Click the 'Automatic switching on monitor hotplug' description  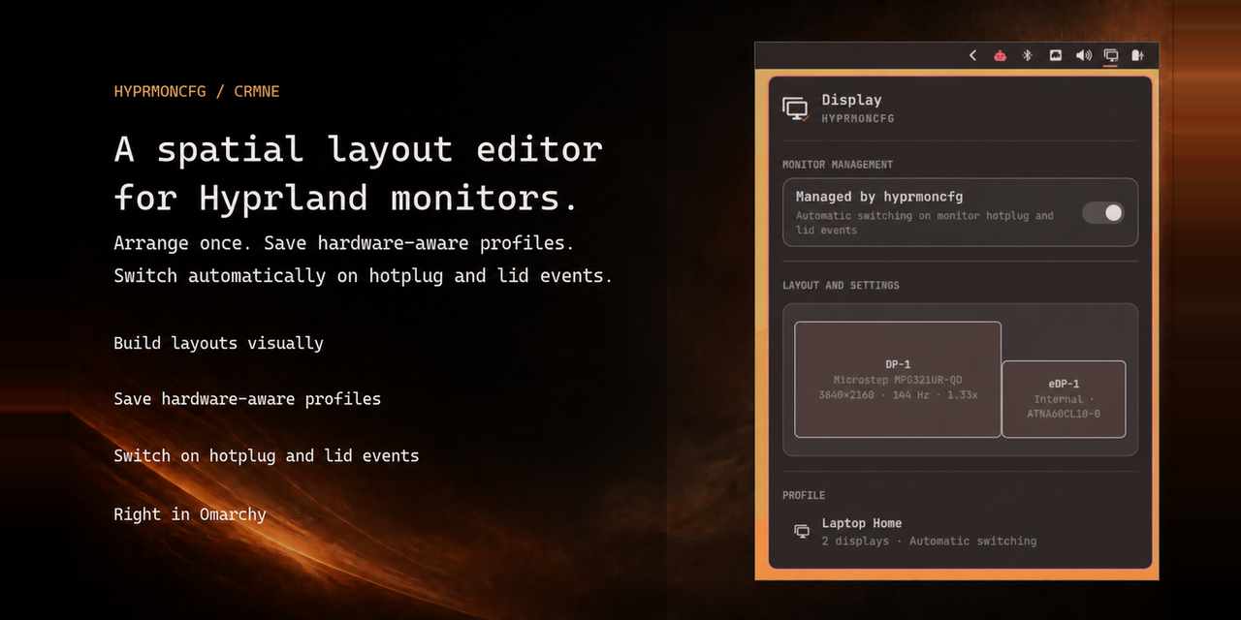tap(925, 223)
